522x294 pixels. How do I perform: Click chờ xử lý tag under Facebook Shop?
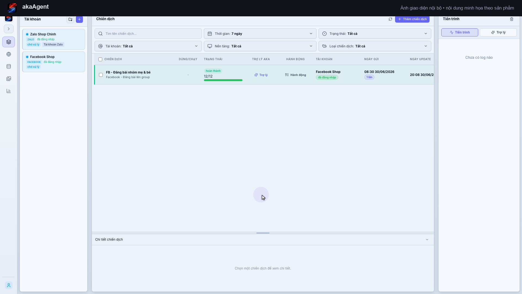click(x=33, y=67)
